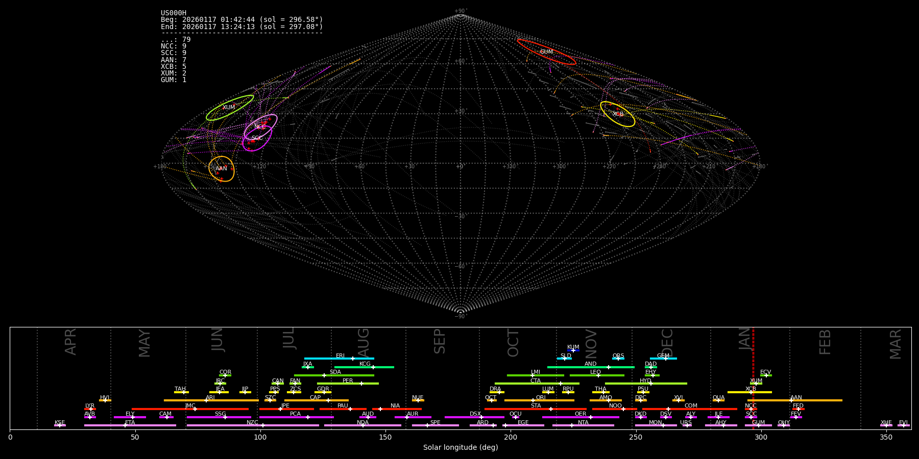Click the 'AAN: 7' count in the legend
The height and width of the screenshot is (459, 919).
pos(174,60)
